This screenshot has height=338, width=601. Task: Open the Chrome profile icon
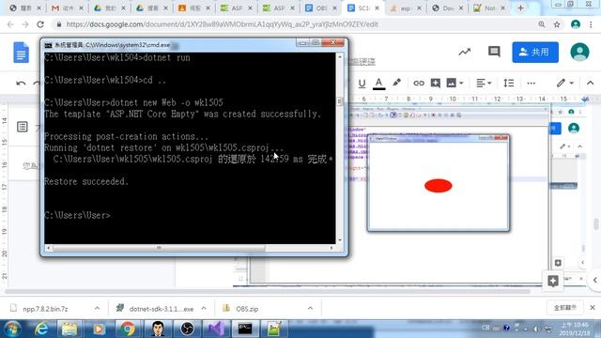[x=576, y=24]
